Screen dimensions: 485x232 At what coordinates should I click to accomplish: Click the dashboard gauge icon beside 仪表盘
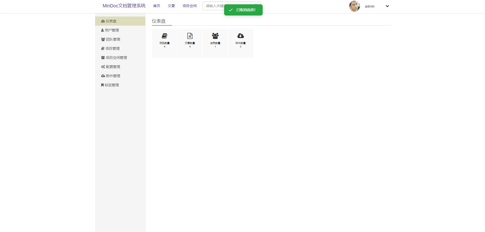click(103, 21)
